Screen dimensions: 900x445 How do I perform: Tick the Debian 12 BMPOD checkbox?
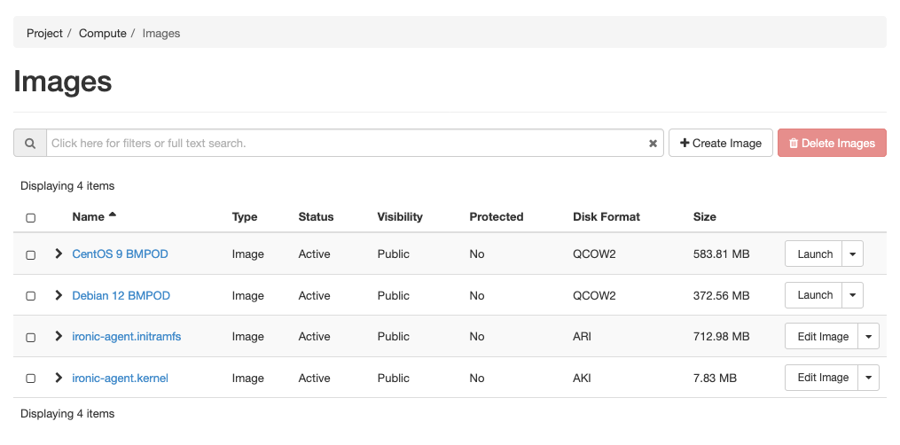(x=31, y=296)
